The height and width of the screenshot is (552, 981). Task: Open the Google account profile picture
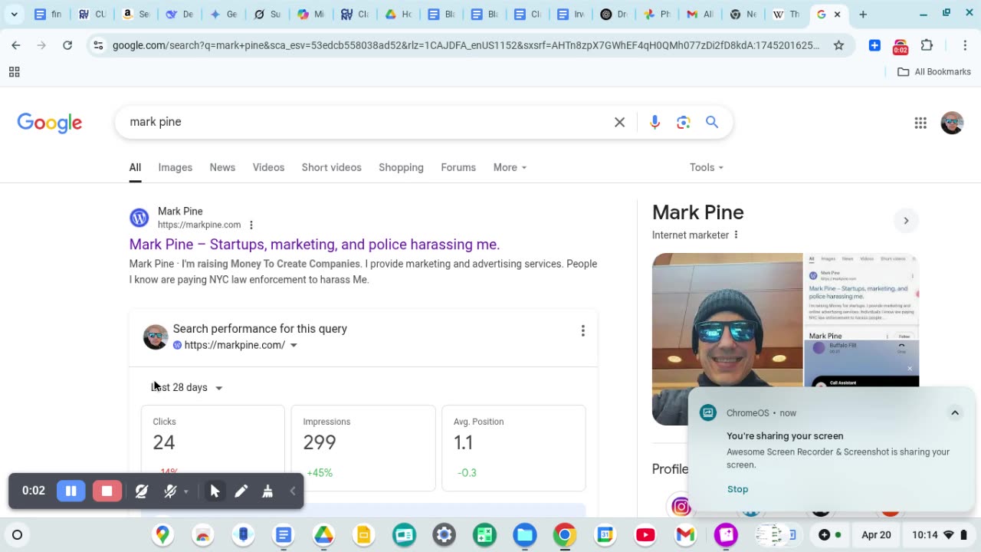(952, 123)
